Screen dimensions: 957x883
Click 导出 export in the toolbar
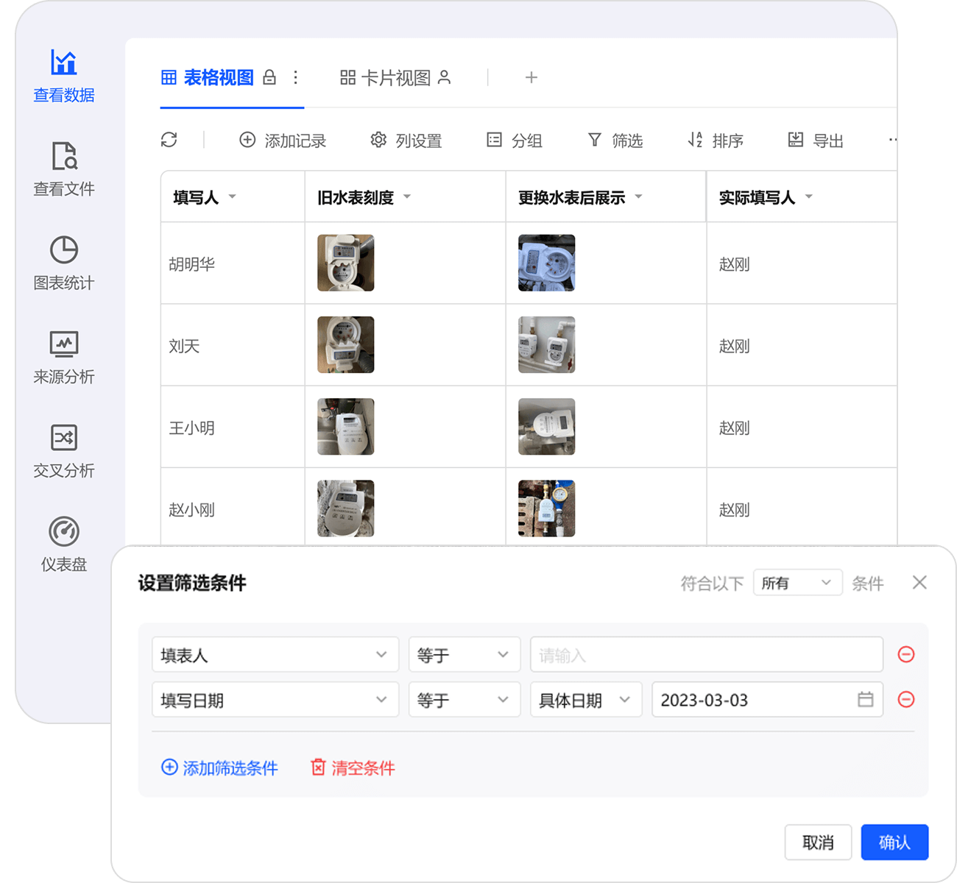click(816, 141)
